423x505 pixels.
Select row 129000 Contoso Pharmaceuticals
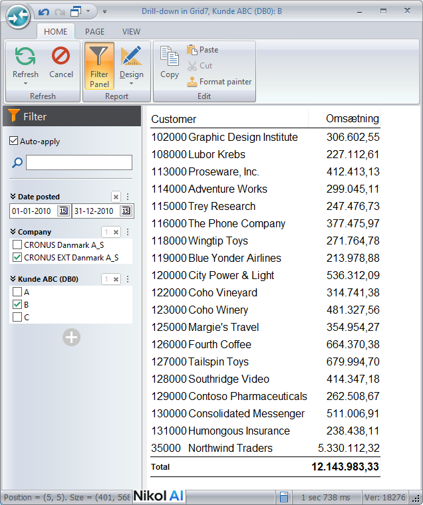tap(265, 396)
